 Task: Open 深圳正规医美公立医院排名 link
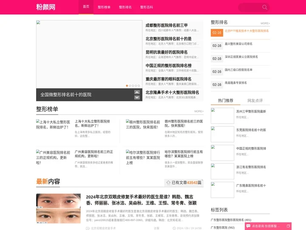pos(241,57)
